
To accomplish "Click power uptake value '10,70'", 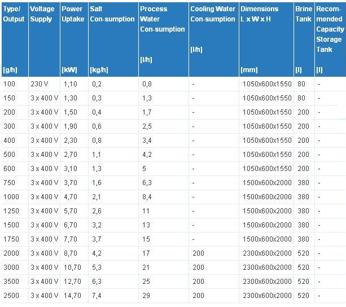I will point(72,267).
